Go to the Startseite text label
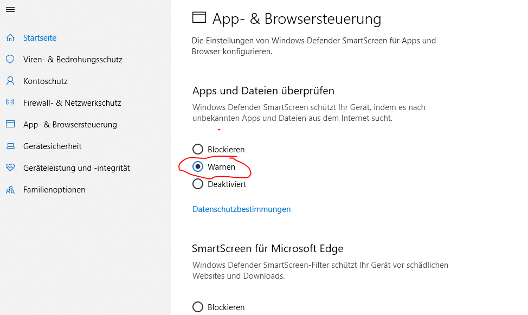528x315 pixels. [x=40, y=38]
